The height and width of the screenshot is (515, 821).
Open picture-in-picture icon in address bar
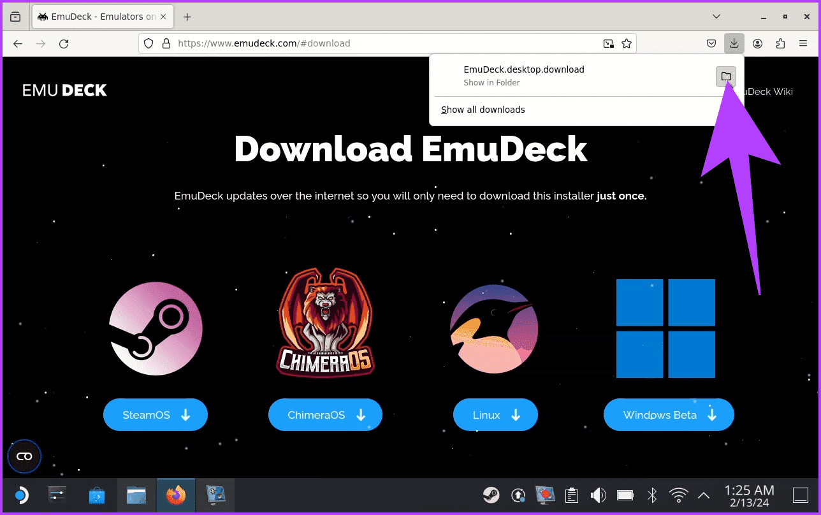click(x=609, y=43)
